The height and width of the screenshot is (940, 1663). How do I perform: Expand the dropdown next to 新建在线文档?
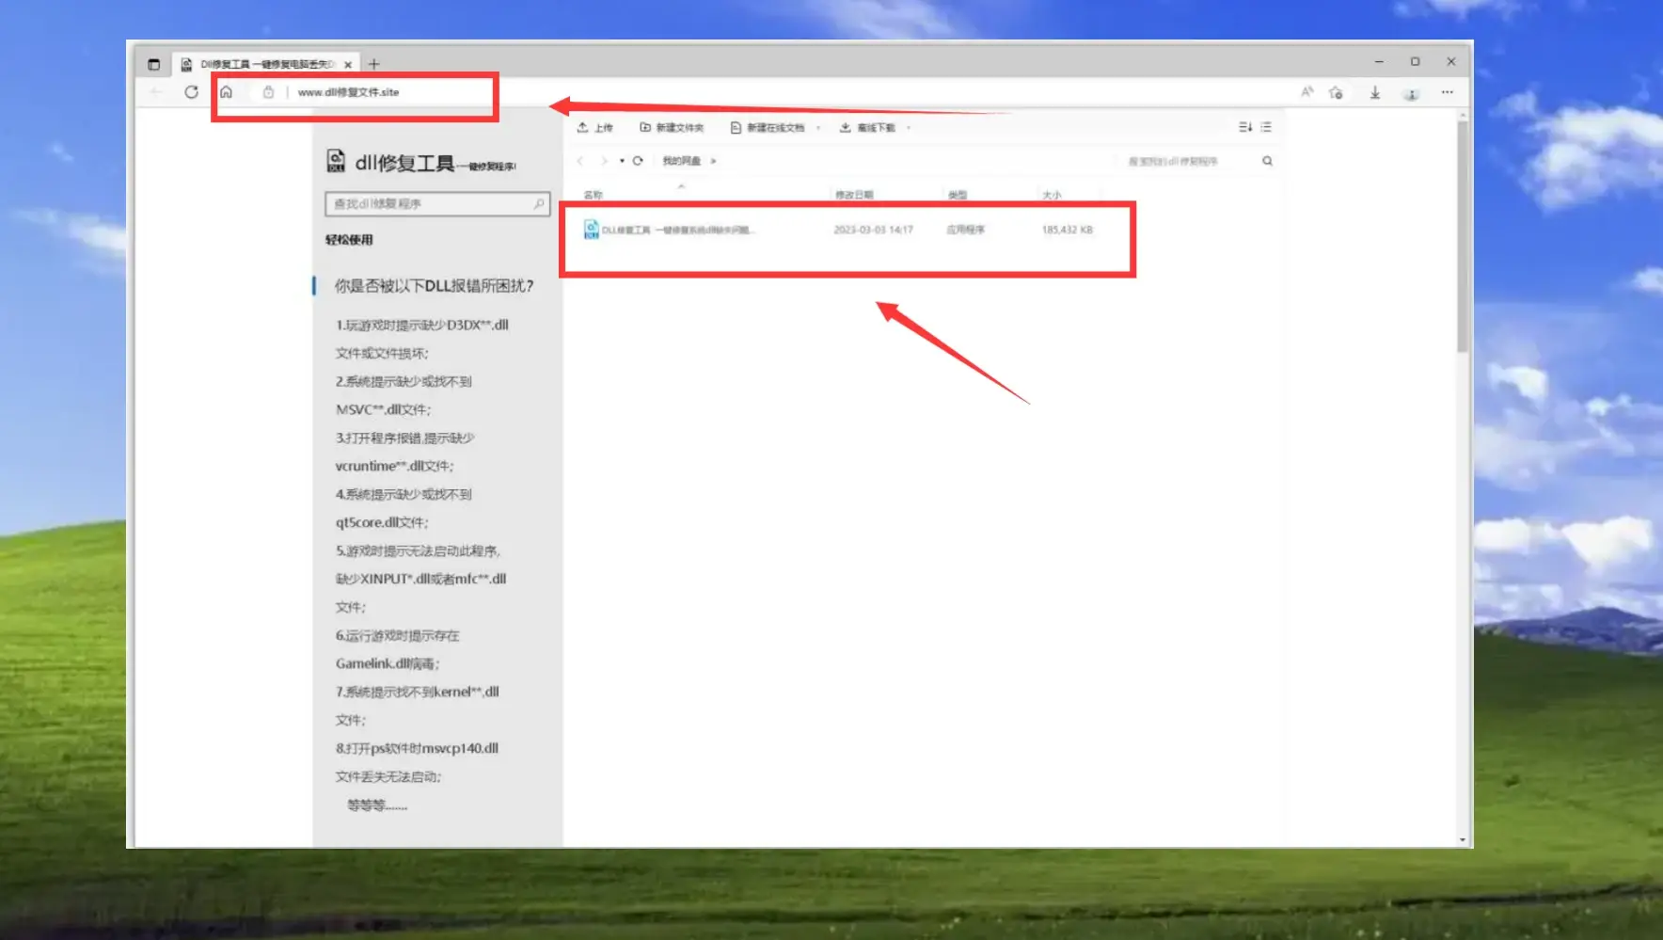818,127
